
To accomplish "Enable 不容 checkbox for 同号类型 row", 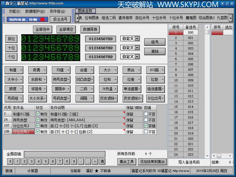I will coord(146,120).
